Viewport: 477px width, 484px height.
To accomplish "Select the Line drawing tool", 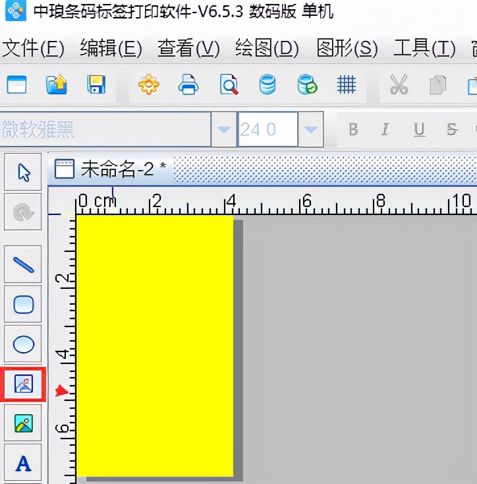I will coord(23,264).
